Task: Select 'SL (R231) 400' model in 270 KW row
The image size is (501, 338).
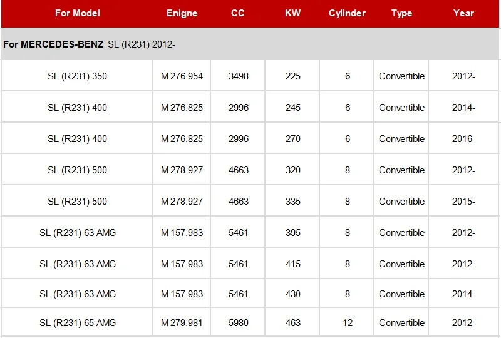Action: coord(77,139)
